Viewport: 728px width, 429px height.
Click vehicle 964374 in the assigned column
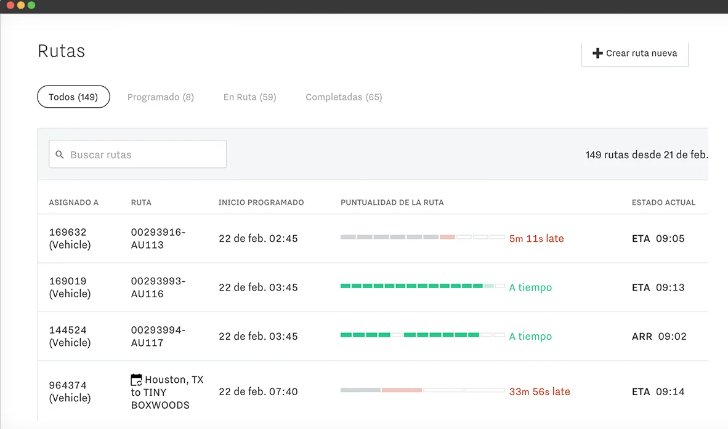70,391
